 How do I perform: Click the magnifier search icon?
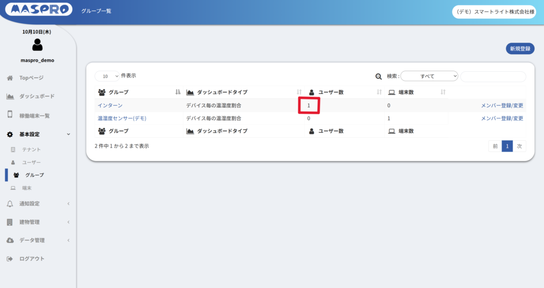pos(379,77)
